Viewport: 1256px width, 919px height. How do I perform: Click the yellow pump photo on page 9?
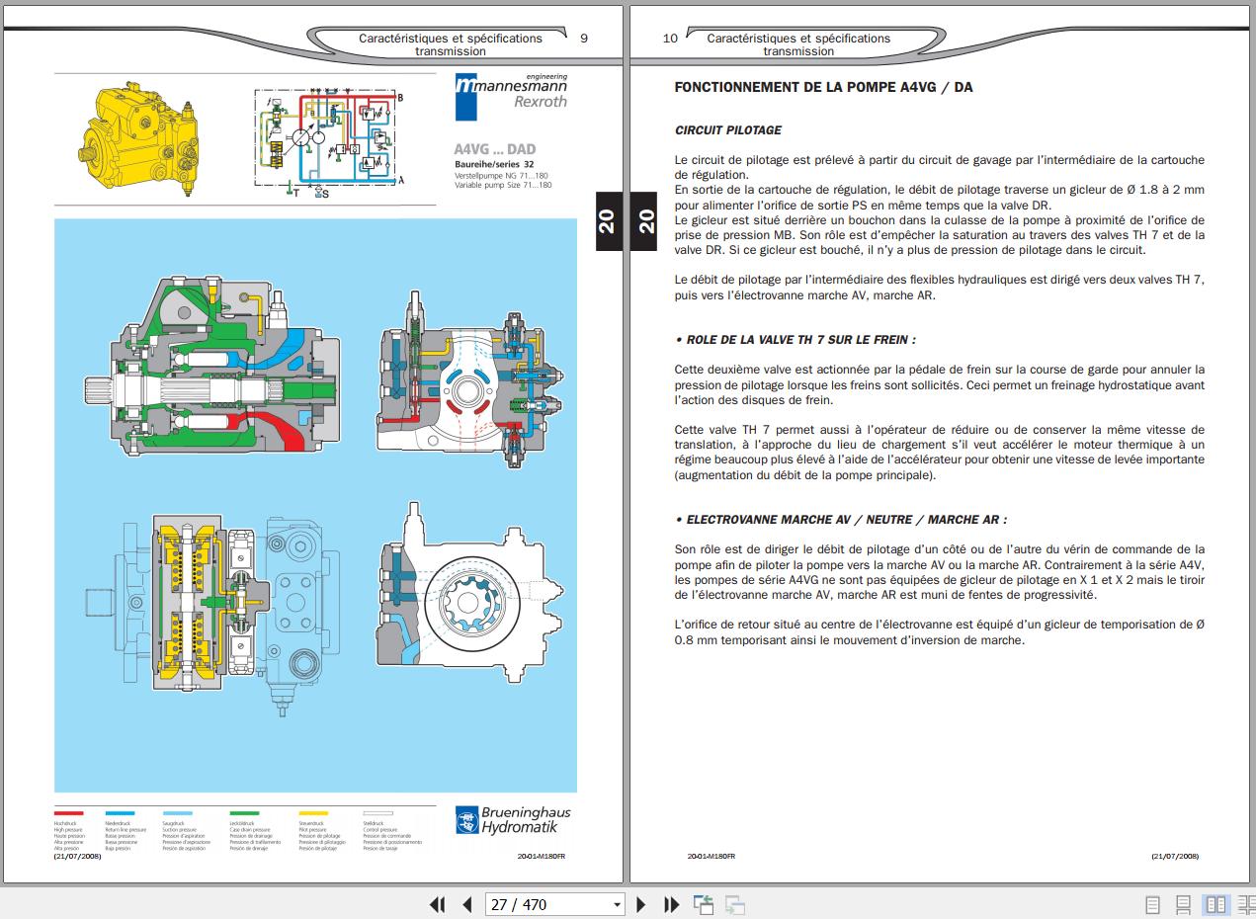[137, 138]
